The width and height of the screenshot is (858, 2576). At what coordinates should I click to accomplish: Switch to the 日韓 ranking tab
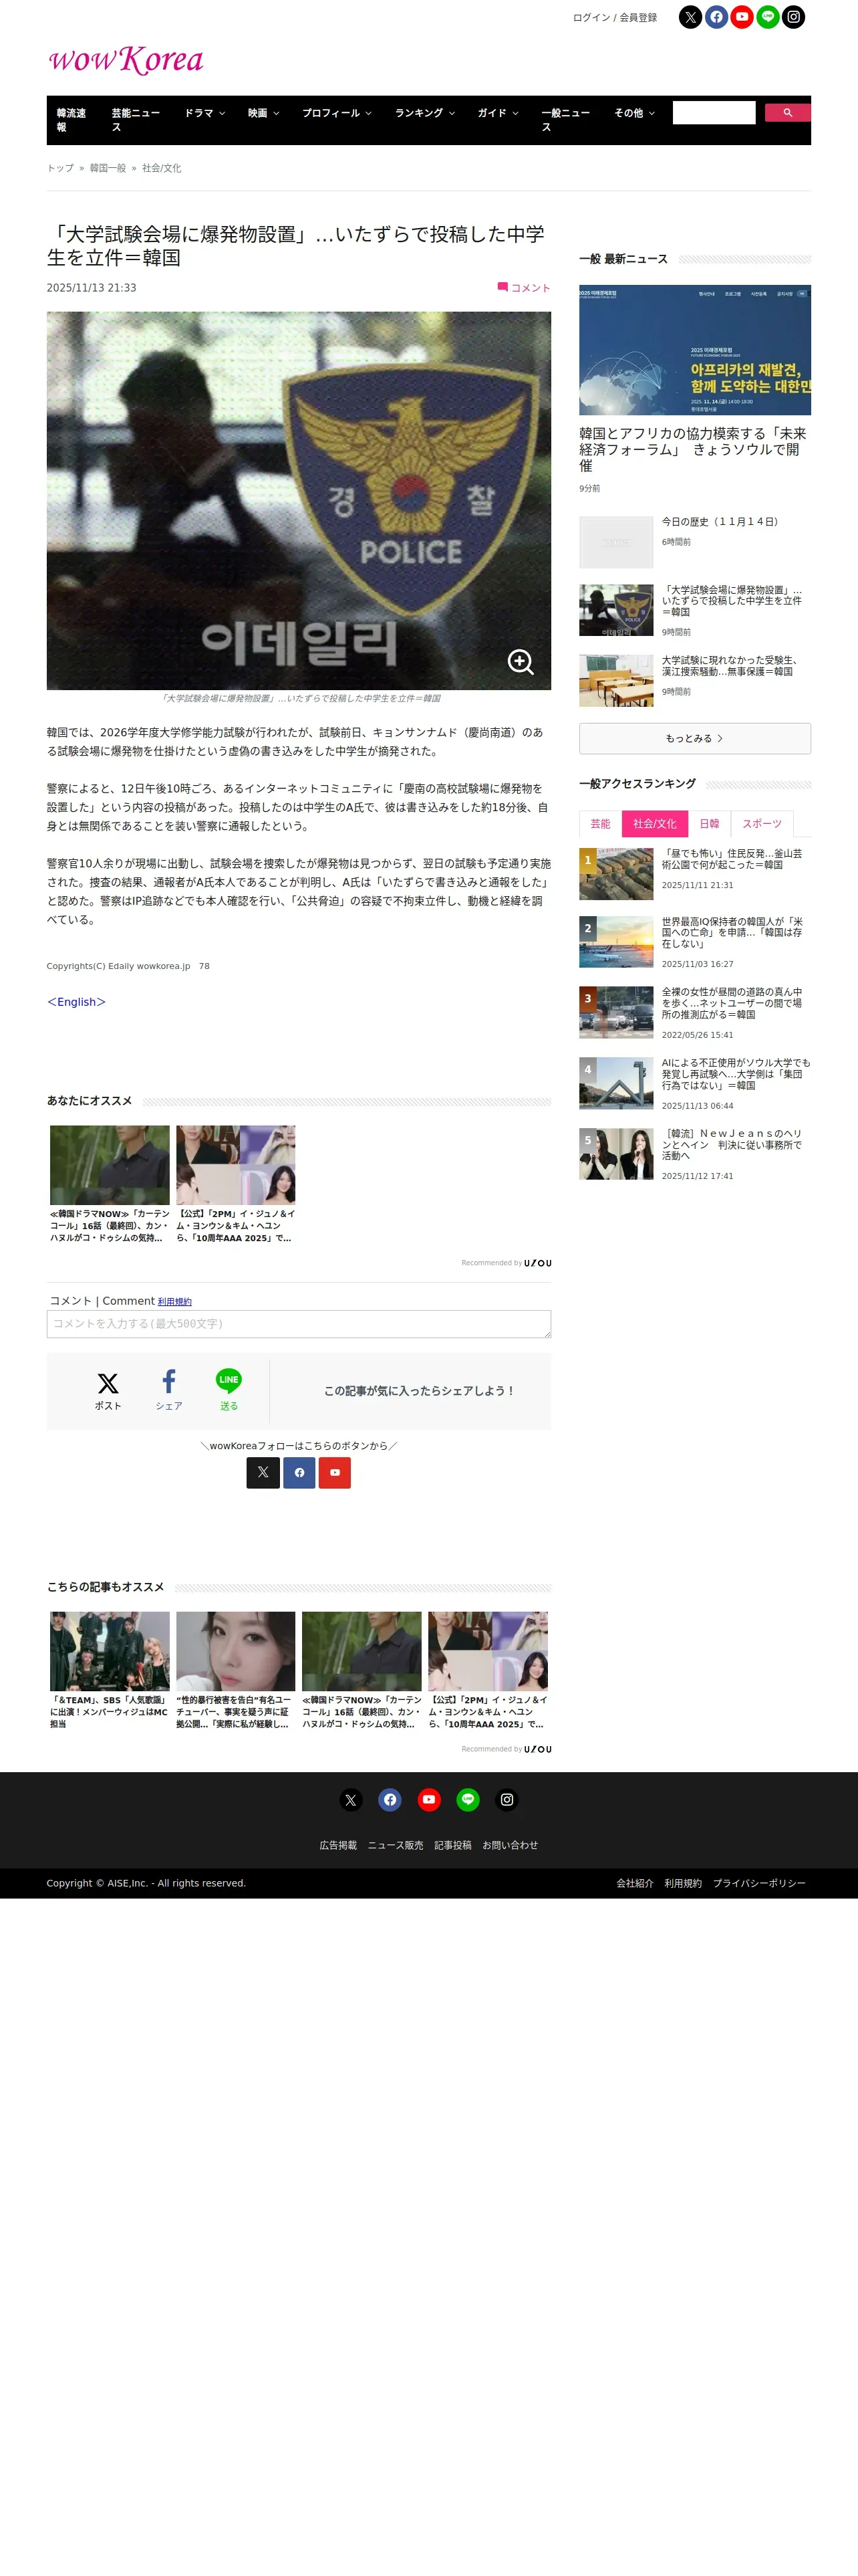point(709,824)
